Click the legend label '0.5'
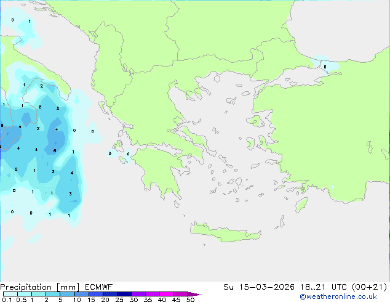The height and width of the screenshot is (302, 390). tap(22, 300)
